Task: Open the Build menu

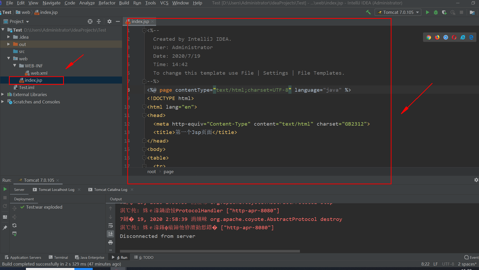Action: click(124, 3)
